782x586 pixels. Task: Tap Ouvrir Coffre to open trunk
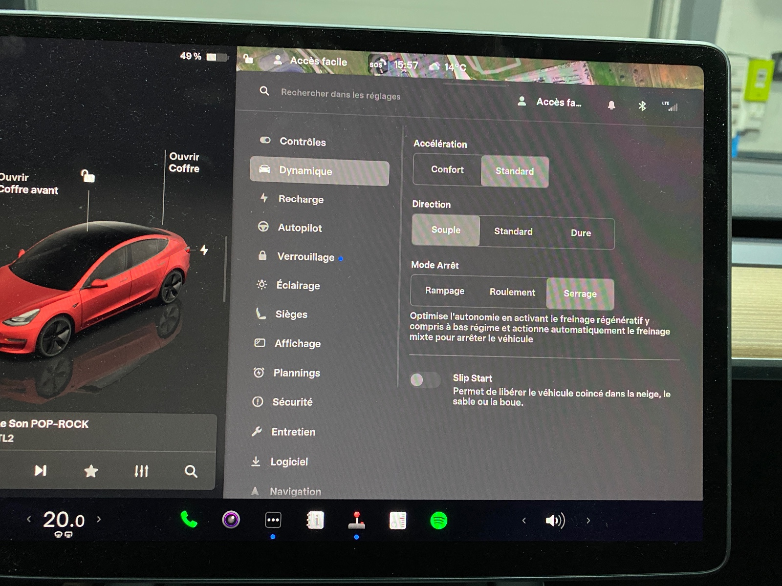pos(184,163)
